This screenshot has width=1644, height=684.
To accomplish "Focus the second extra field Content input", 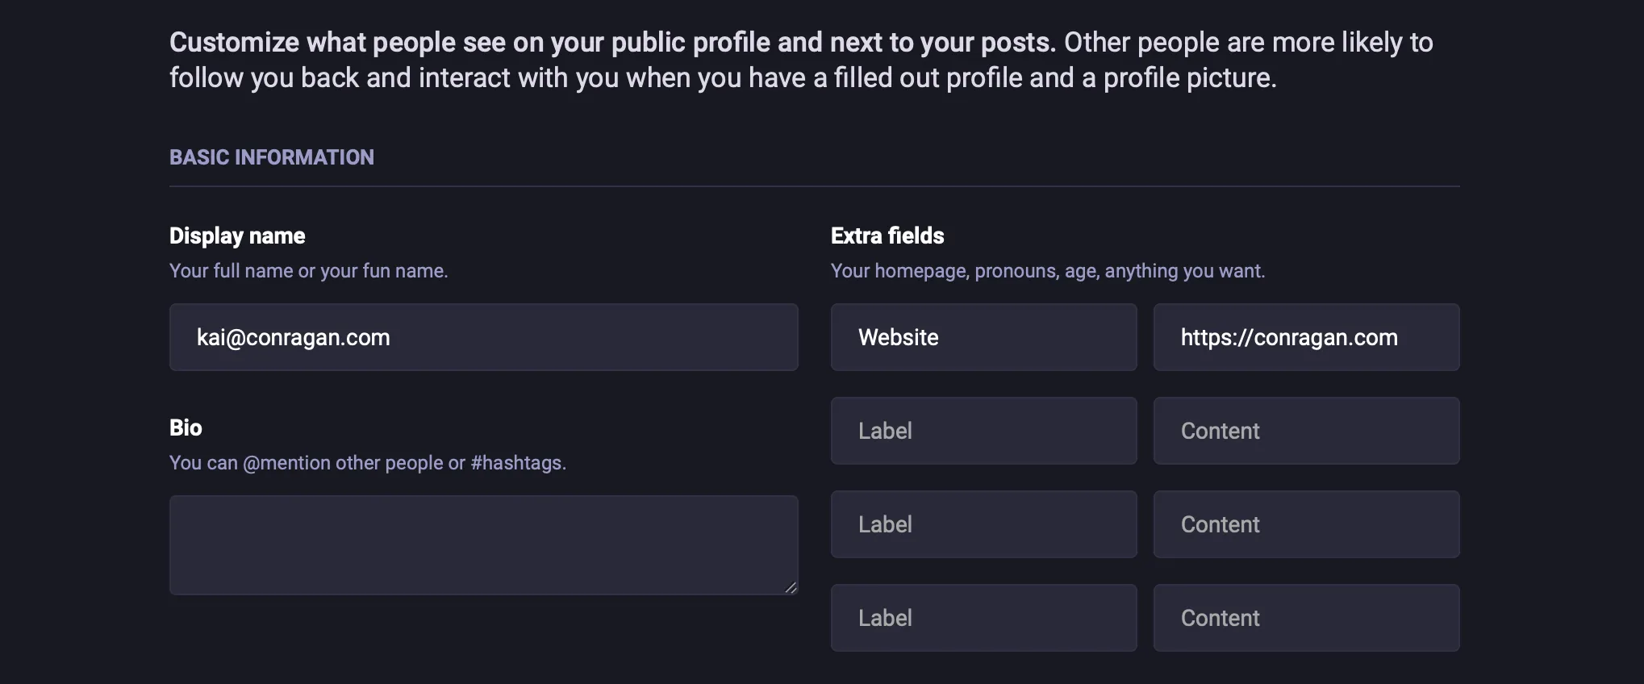I will coord(1306,431).
